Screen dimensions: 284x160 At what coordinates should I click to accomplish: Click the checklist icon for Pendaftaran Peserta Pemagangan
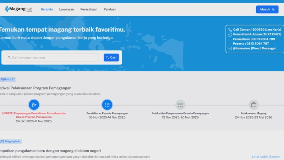[107, 105]
